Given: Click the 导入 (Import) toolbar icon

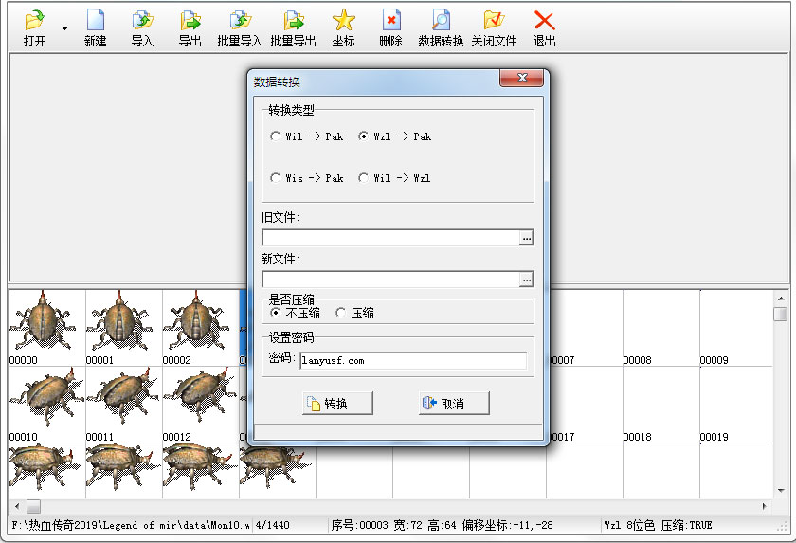Looking at the screenshot, I should [142, 20].
